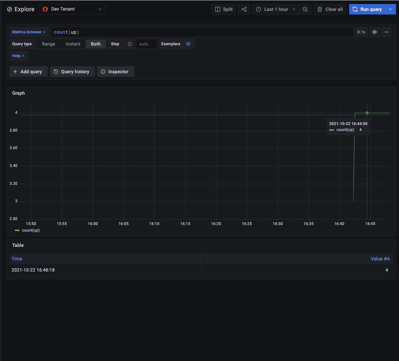The image size is (399, 361).
Task: Add a new query
Action: click(28, 72)
